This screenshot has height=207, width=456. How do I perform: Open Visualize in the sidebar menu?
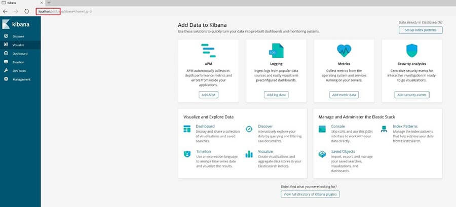tap(18, 45)
